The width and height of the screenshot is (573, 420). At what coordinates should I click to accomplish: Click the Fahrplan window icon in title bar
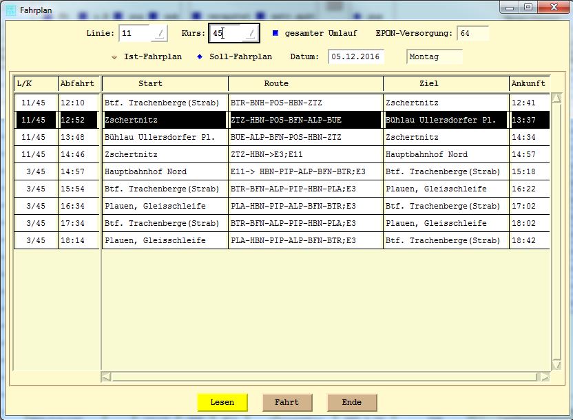[x=10, y=10]
